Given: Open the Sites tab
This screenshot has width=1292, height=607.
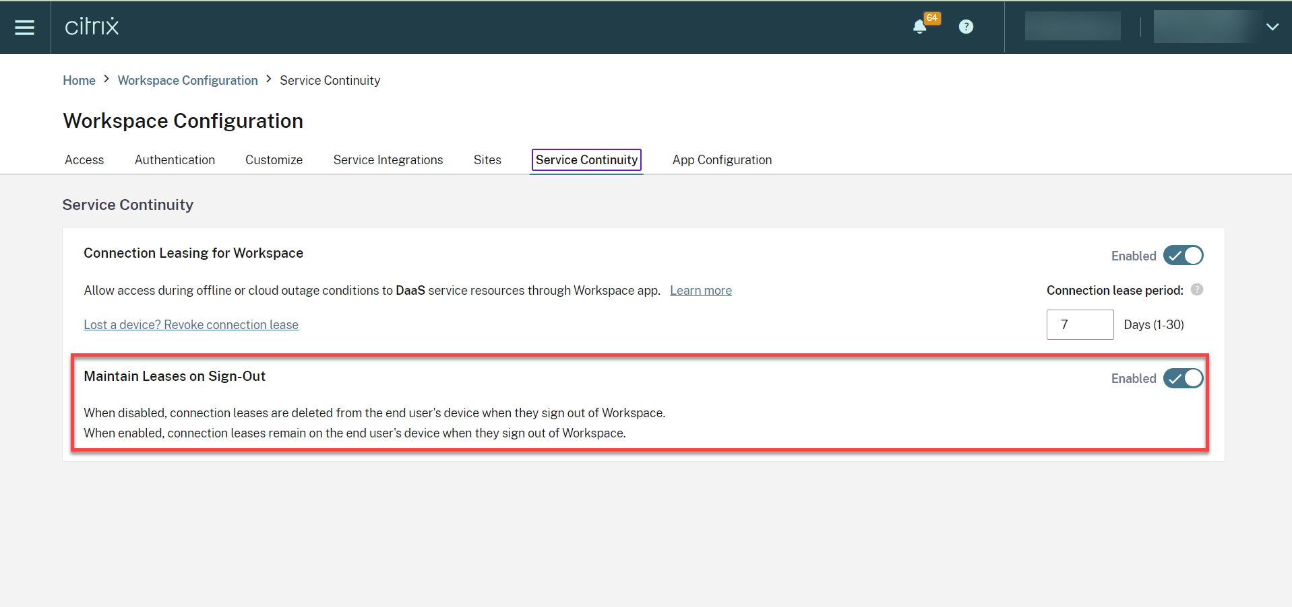Looking at the screenshot, I should 487,160.
